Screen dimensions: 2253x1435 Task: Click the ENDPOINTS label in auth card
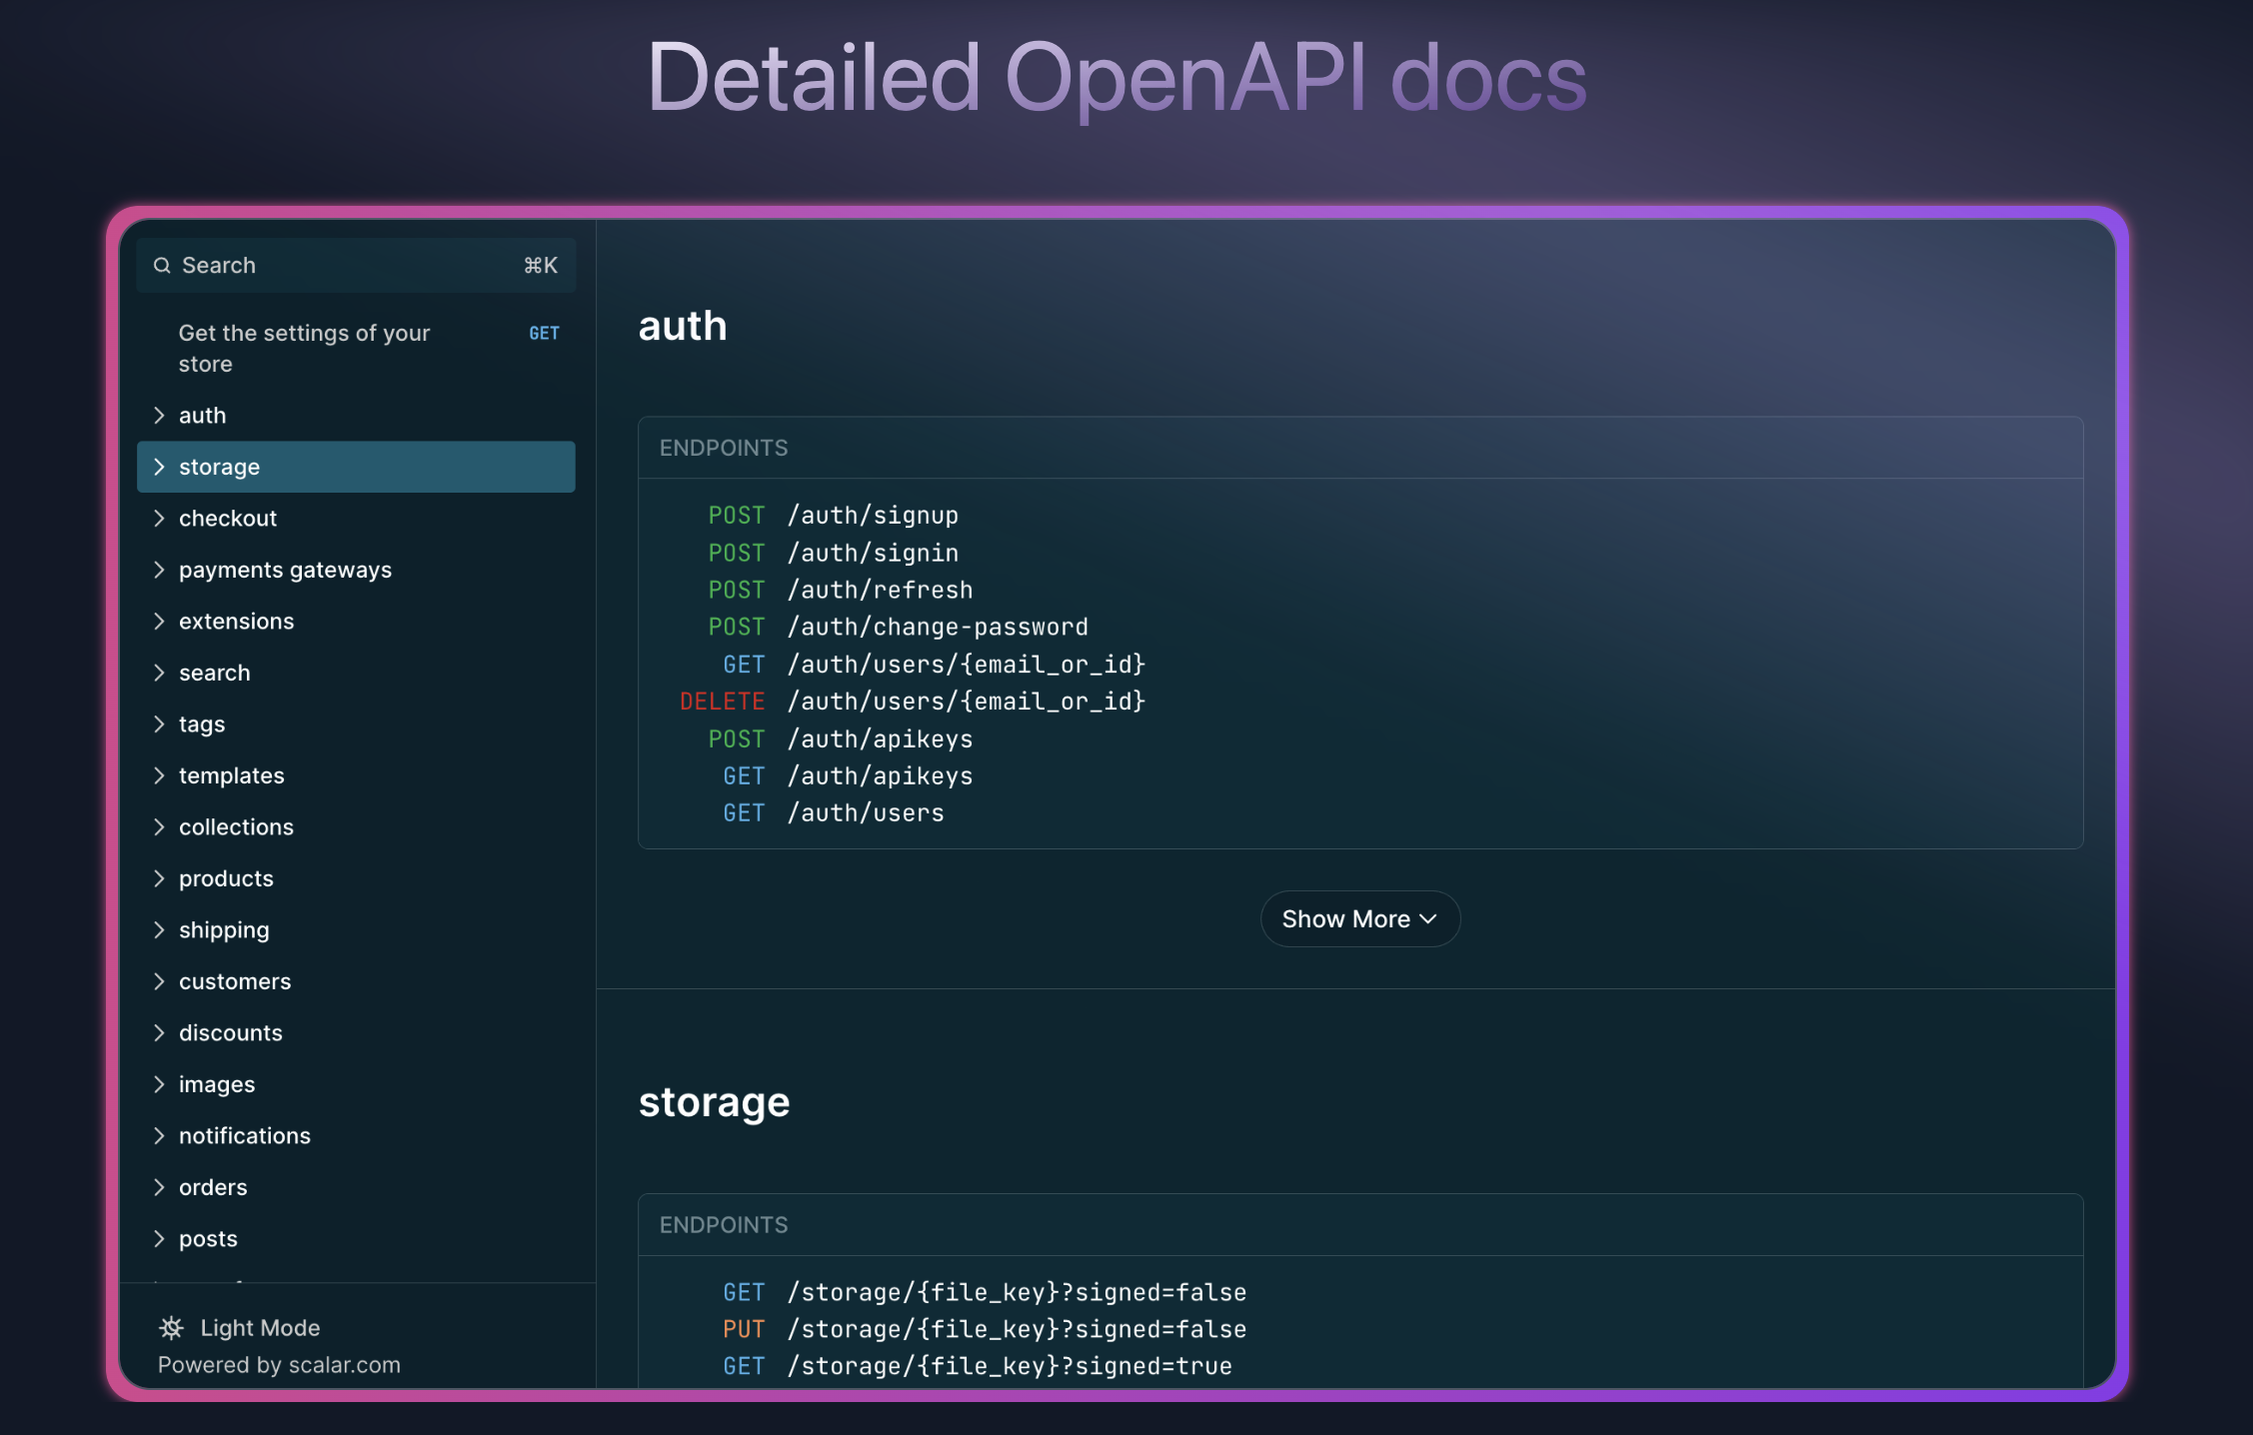point(724,448)
